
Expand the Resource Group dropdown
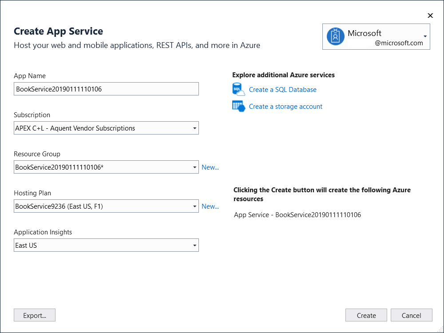tap(194, 167)
